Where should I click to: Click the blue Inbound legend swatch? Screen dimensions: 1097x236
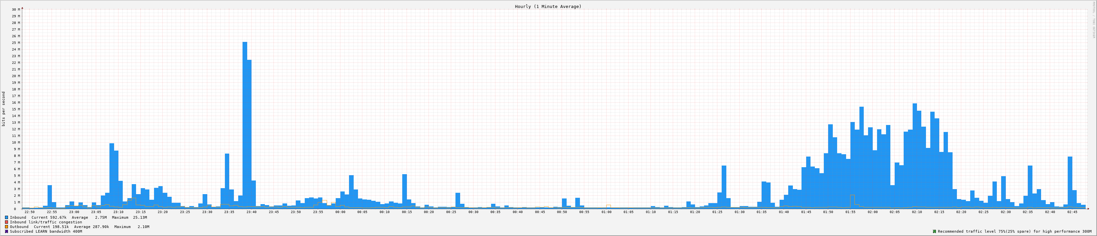[x=6, y=217]
